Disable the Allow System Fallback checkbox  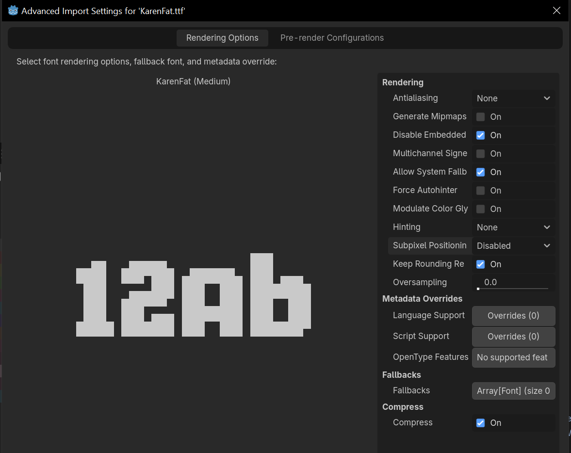(480, 172)
